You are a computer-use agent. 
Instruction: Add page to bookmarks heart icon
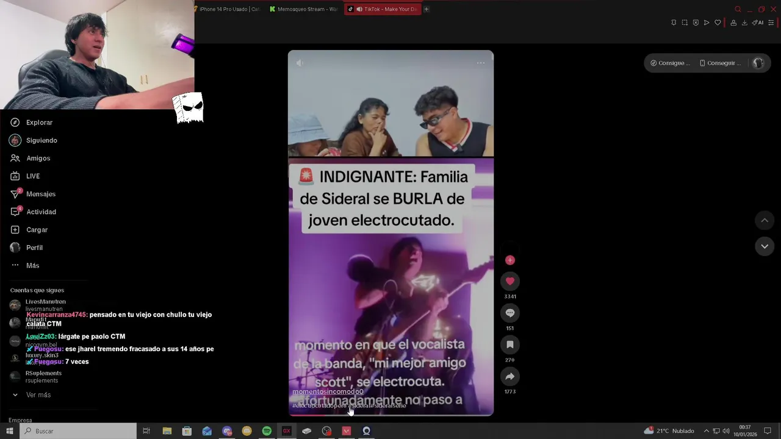(718, 23)
